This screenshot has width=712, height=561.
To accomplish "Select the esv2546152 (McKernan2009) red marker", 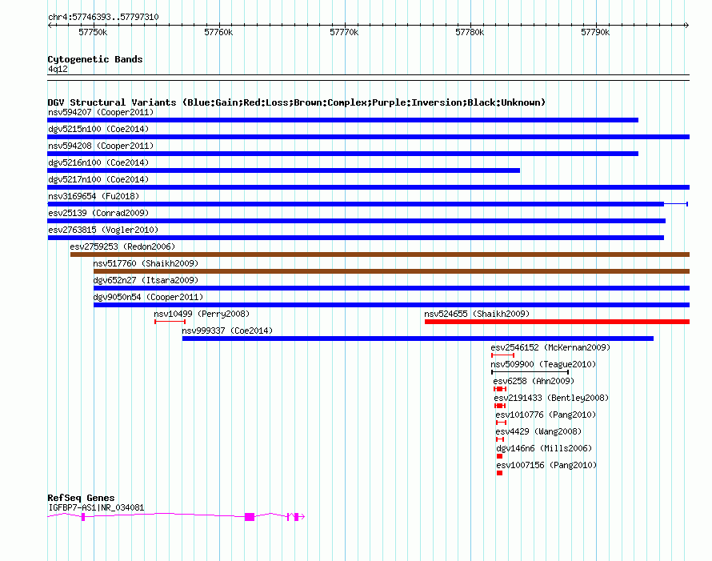I will pos(502,355).
